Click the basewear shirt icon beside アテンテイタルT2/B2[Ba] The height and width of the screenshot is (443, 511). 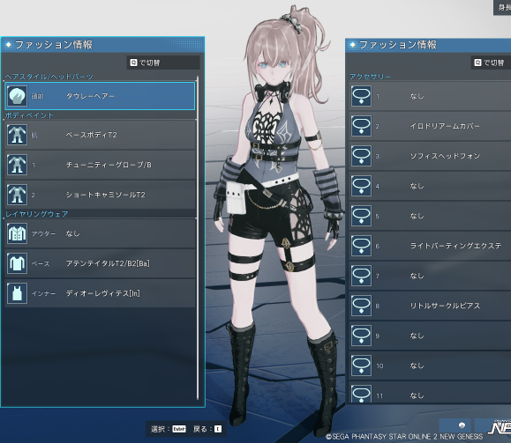17,263
